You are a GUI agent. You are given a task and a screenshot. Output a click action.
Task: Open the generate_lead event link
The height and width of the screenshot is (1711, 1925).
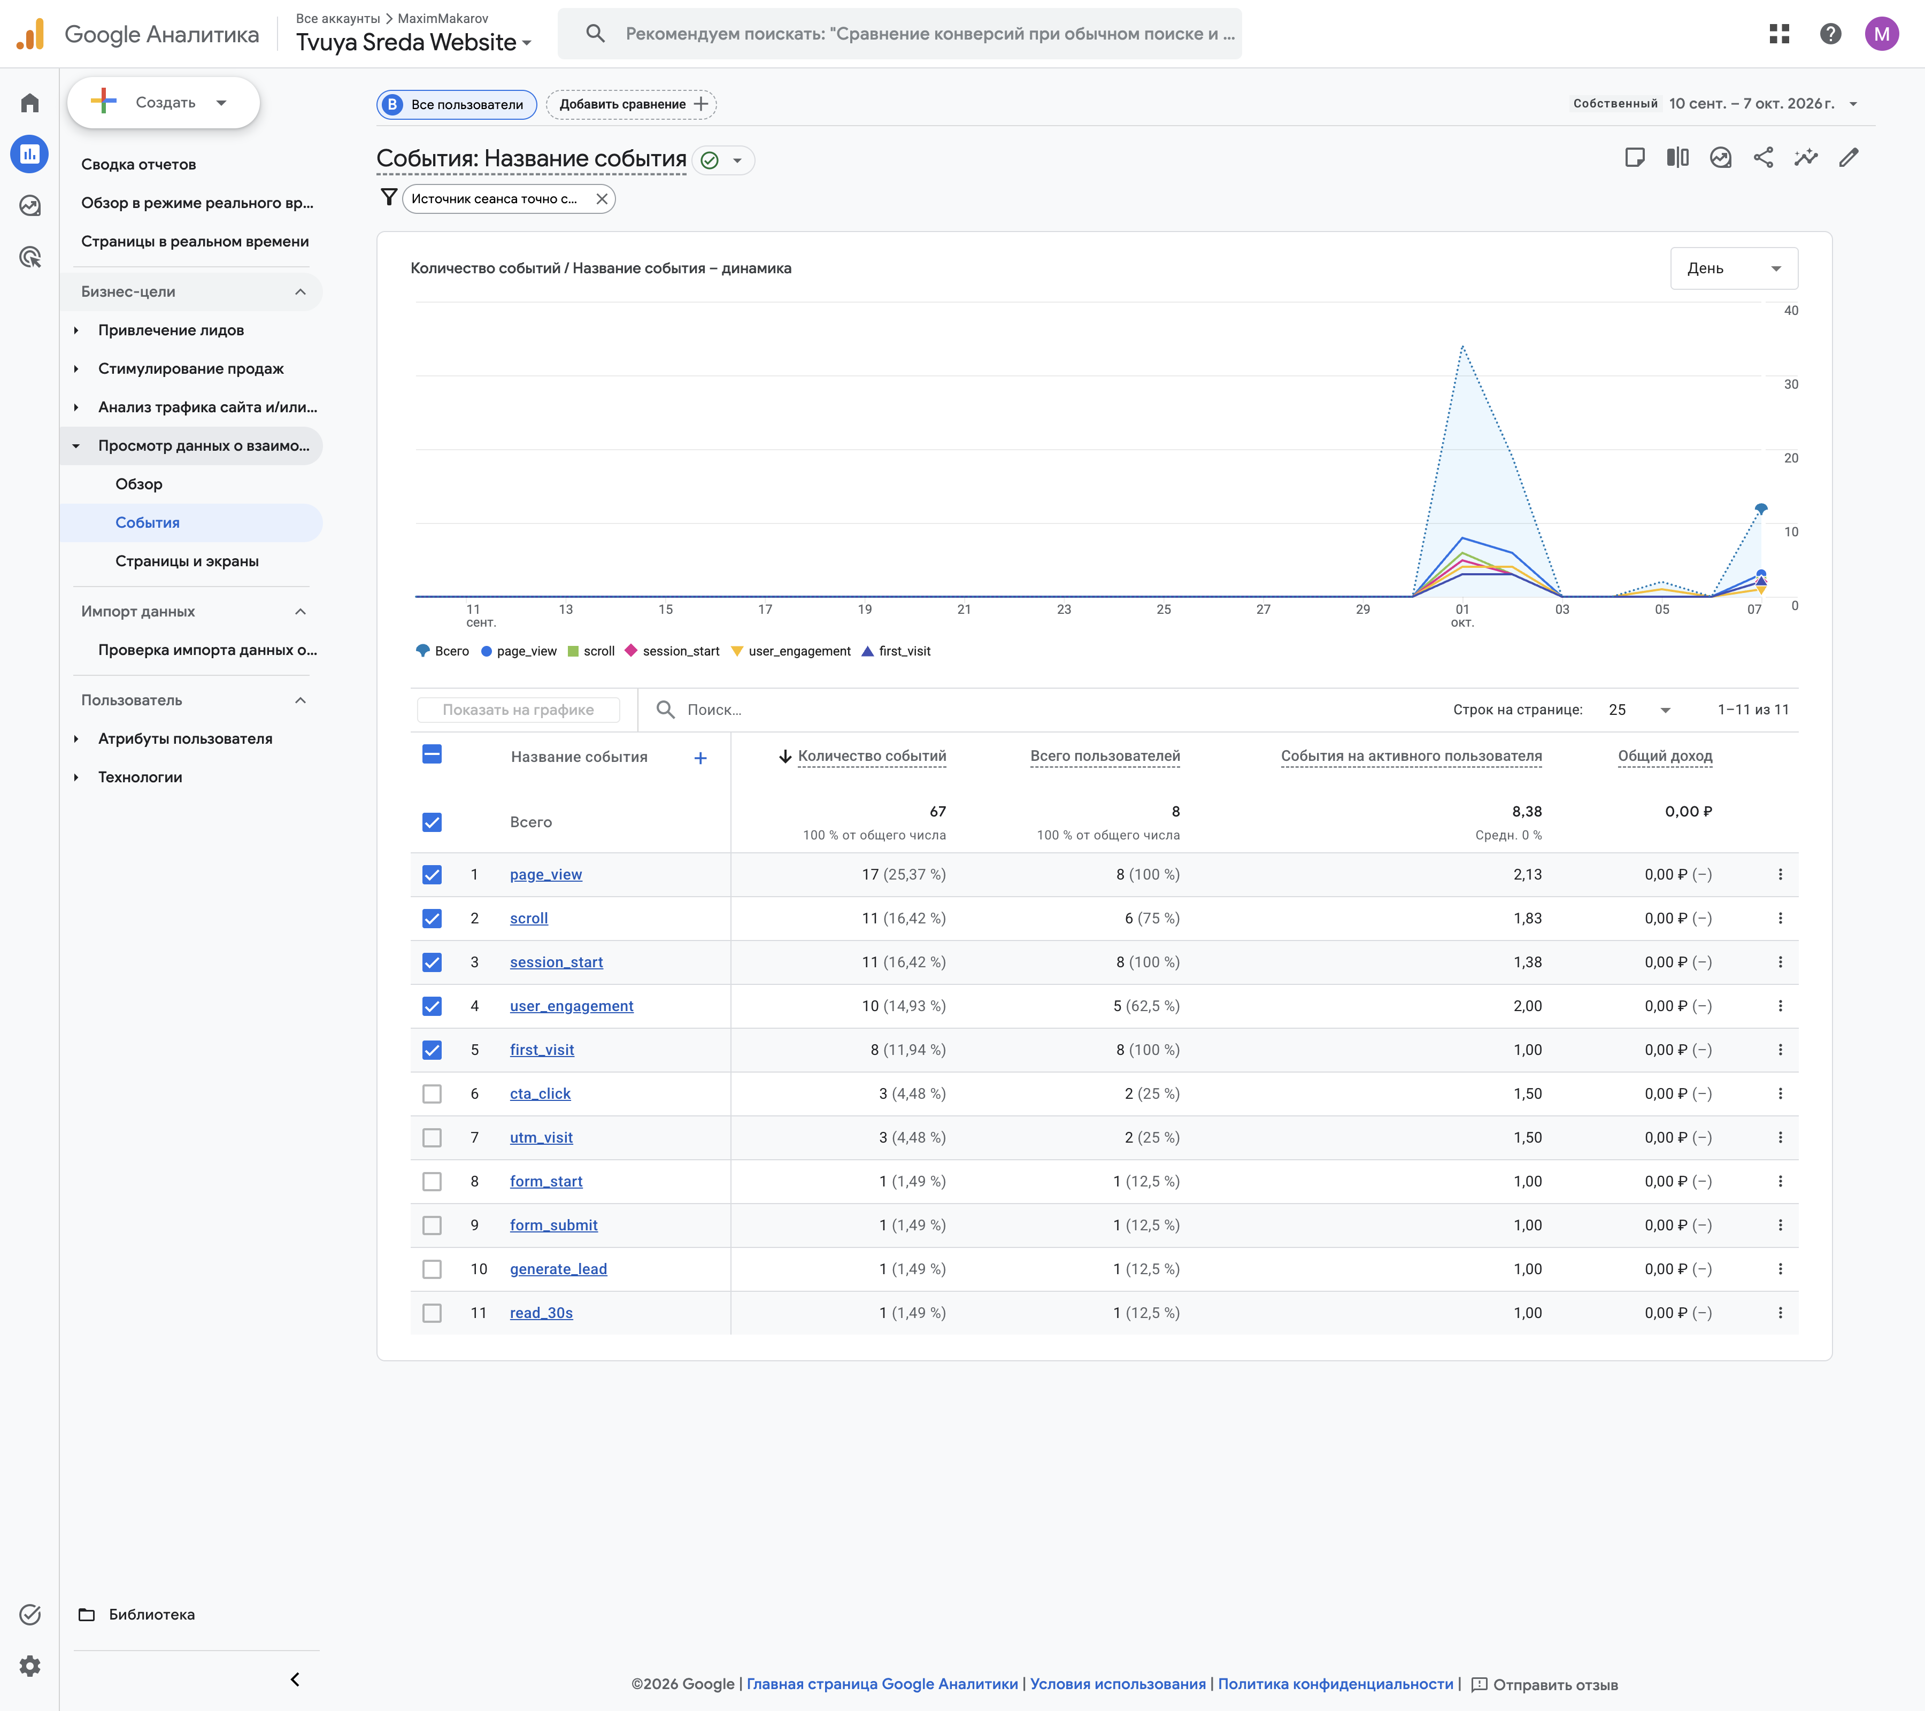[558, 1269]
